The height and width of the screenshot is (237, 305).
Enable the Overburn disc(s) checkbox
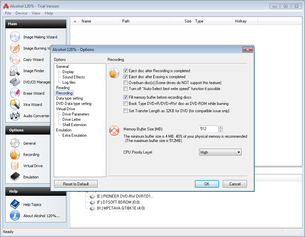[126, 83]
